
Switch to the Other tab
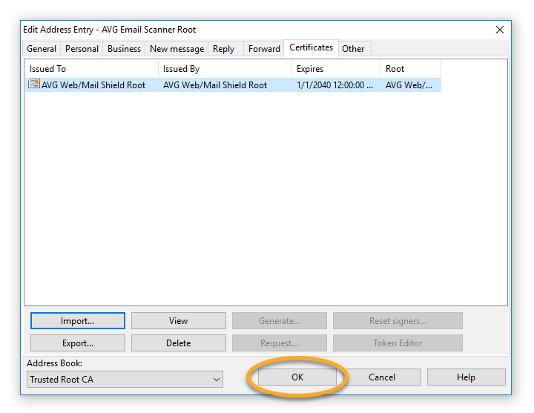click(x=353, y=49)
